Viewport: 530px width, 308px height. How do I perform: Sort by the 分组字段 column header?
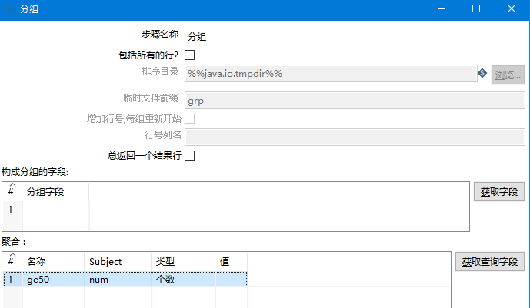[x=55, y=192]
